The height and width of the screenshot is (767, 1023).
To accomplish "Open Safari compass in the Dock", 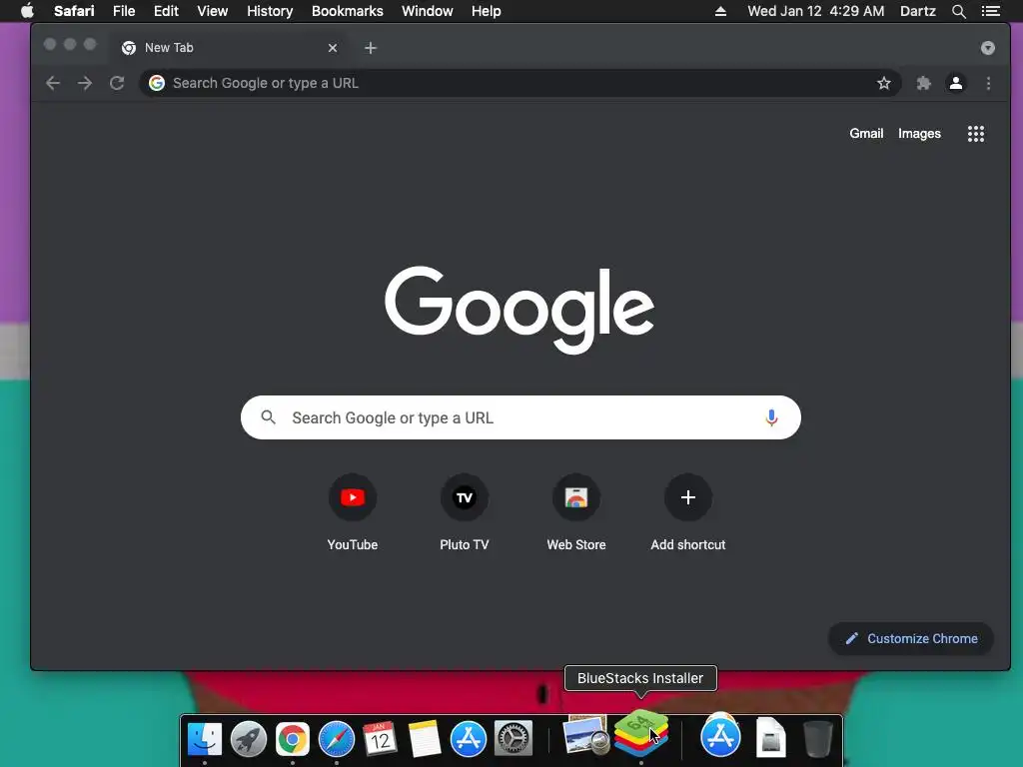I will tap(336, 739).
